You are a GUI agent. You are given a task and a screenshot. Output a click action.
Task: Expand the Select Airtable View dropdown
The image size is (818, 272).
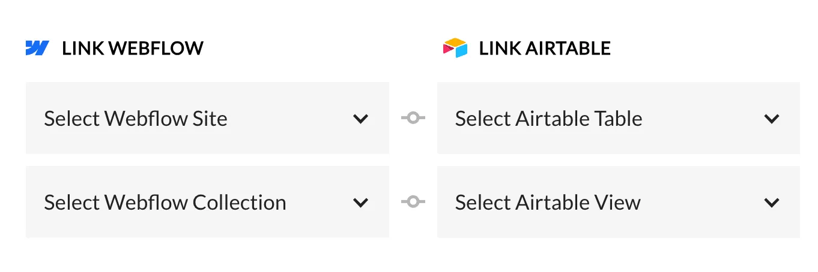[x=619, y=202]
